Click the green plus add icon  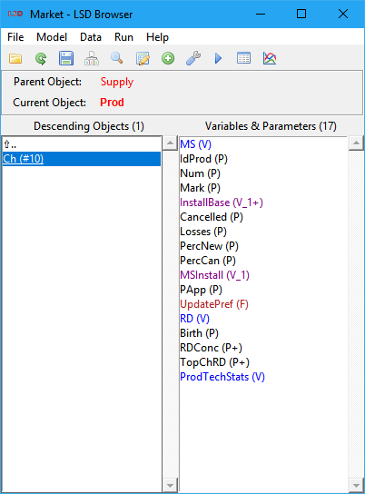(168, 59)
